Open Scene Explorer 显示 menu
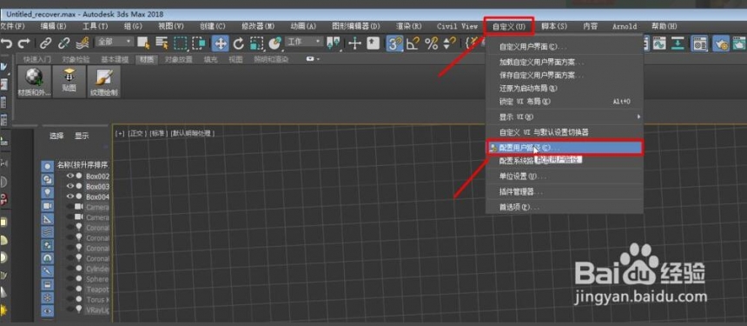 tap(82, 136)
